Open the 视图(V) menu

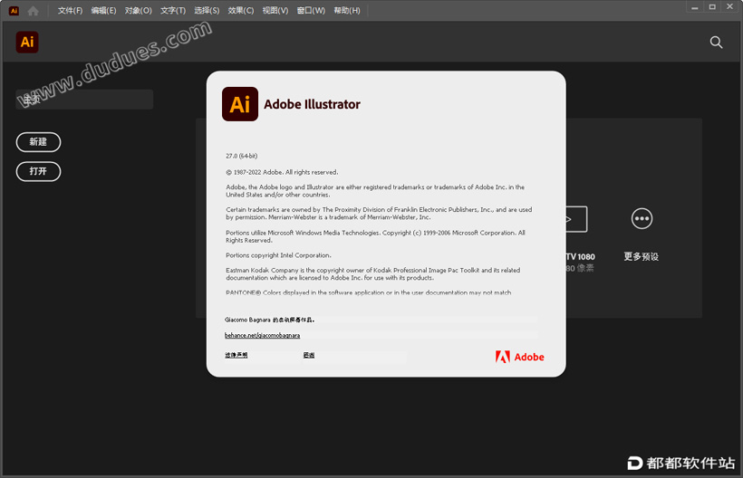(x=275, y=11)
